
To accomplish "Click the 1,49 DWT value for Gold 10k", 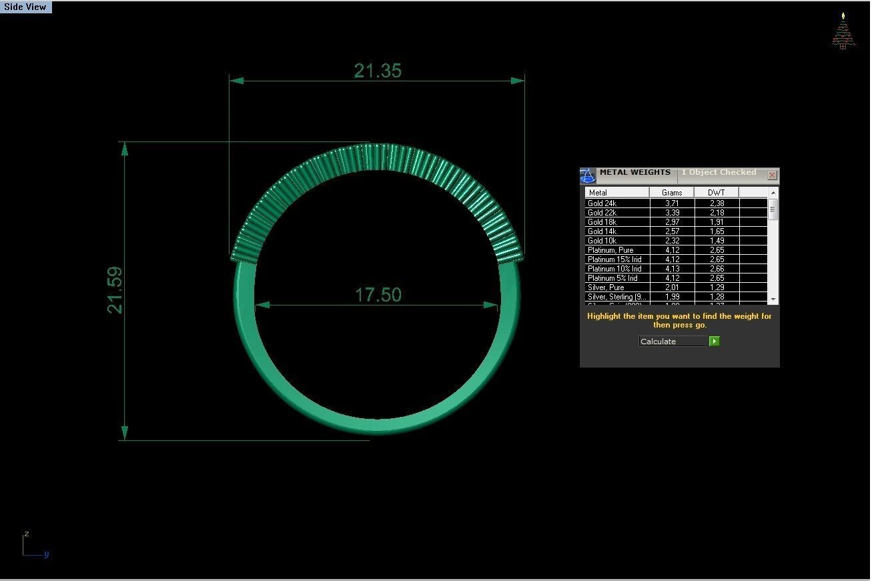I will point(717,241).
